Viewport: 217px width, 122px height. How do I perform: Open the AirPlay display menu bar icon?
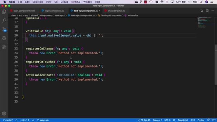172,2
